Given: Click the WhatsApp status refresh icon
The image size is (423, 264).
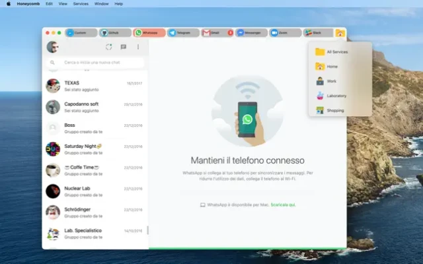Looking at the screenshot, I should pos(109,47).
